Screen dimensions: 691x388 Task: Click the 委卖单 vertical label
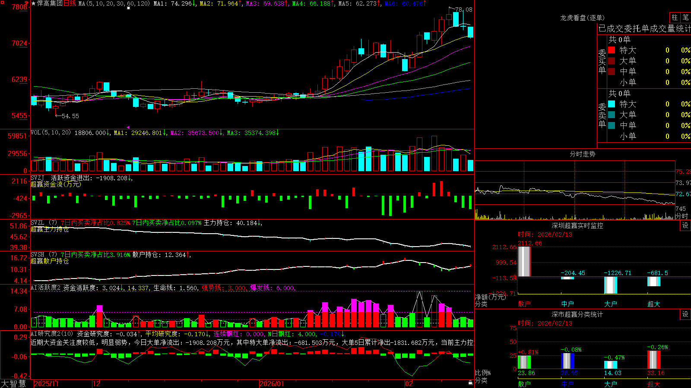(x=602, y=116)
